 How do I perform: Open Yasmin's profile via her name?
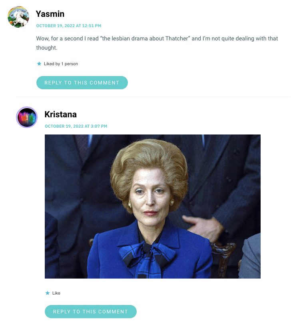[x=50, y=14]
